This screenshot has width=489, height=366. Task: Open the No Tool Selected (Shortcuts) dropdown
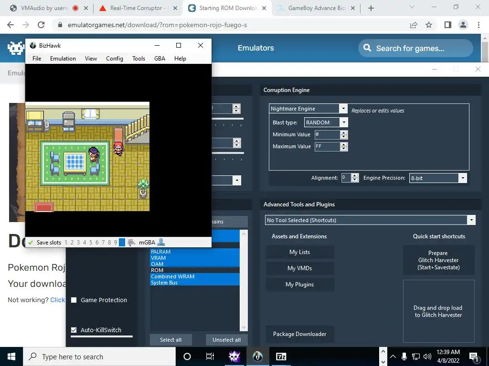[471, 220]
